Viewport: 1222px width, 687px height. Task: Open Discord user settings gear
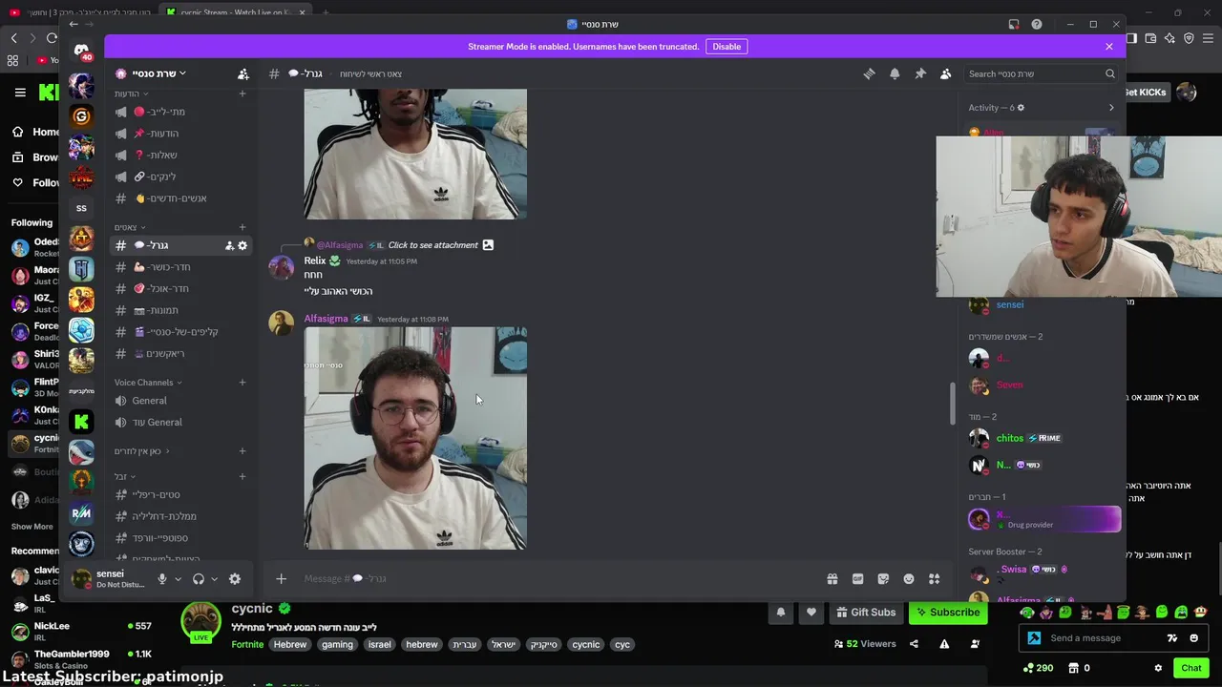click(235, 579)
